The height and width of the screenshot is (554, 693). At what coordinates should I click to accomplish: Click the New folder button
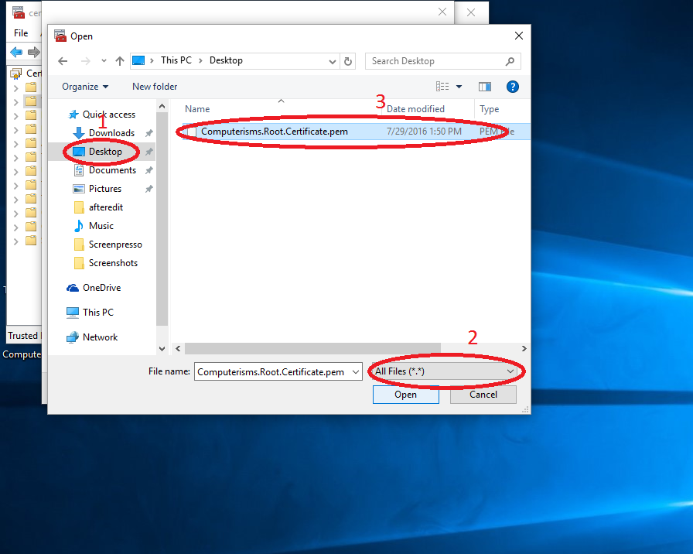tap(155, 87)
